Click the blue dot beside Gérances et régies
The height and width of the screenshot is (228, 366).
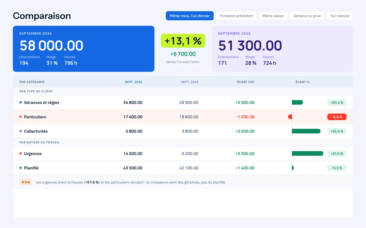[21, 102]
